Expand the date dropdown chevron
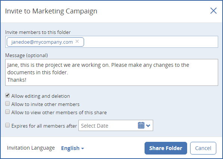The image size is (223, 159). click(148, 126)
